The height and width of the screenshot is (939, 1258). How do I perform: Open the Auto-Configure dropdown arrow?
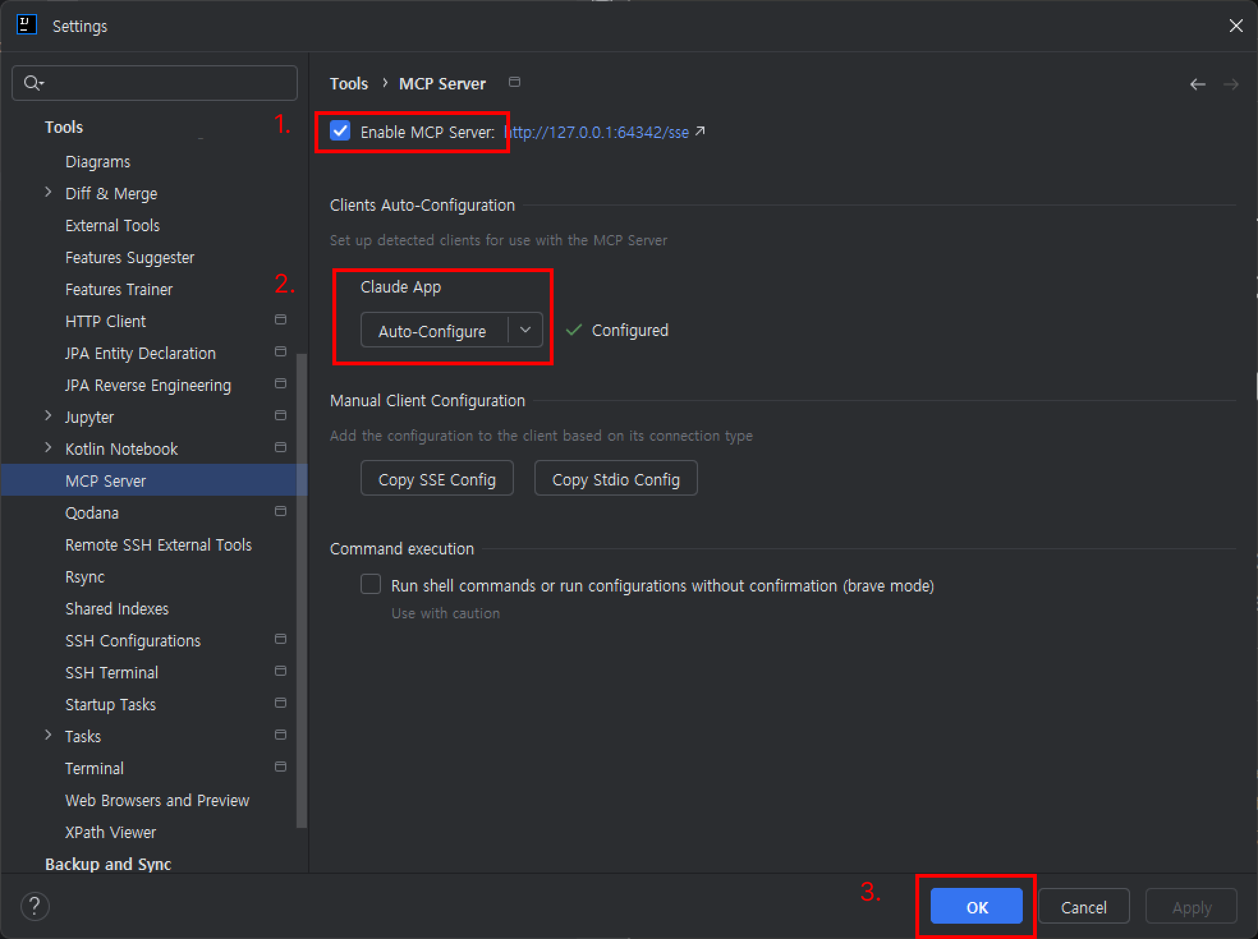tap(525, 330)
